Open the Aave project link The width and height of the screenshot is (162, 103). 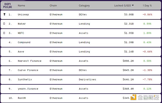[21, 51]
